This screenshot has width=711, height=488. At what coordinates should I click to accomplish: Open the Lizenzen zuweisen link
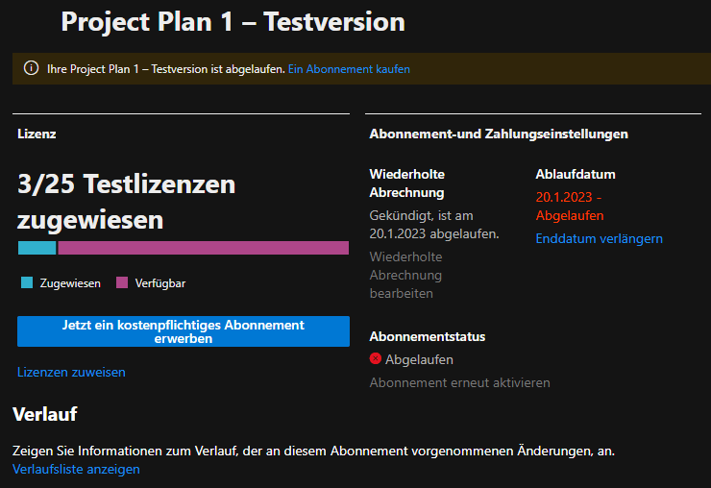pyautogui.click(x=71, y=372)
